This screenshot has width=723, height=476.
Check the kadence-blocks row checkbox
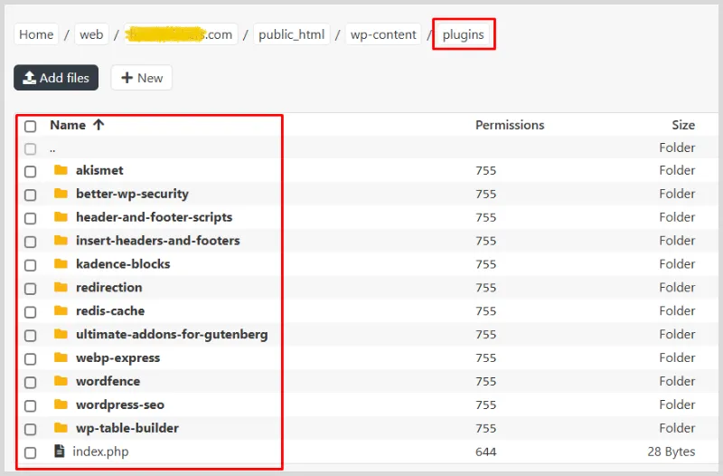[x=31, y=265]
